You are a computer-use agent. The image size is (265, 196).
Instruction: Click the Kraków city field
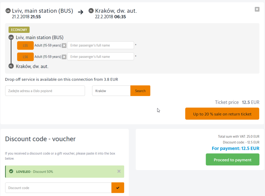(x=111, y=91)
